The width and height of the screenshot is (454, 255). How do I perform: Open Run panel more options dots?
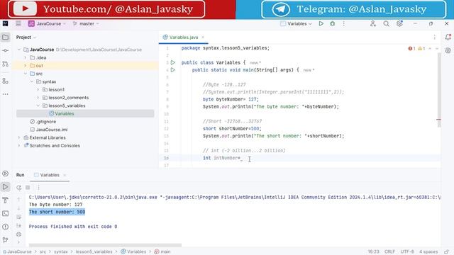tap(38, 188)
